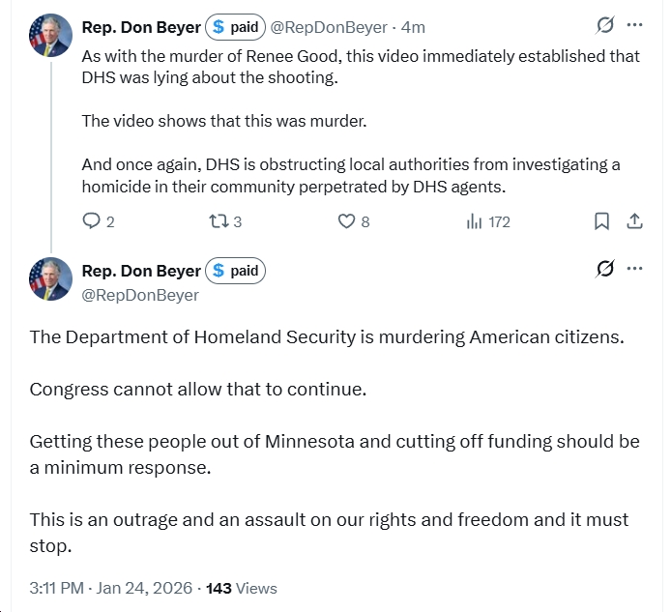Viewport: 671px width, 612px height.
Task: Open Rep. Don Beyer name in top tweet
Action: pos(141,27)
